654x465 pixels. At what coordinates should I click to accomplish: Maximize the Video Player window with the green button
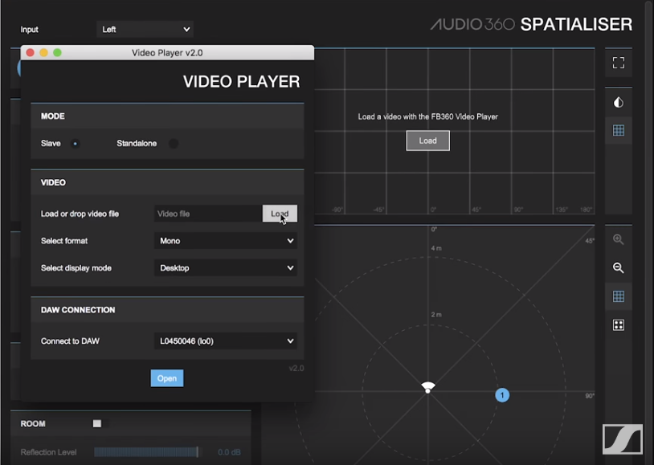pyautogui.click(x=58, y=52)
